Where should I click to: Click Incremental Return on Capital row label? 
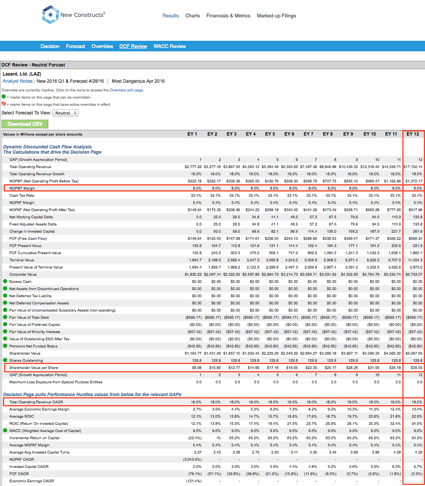pyautogui.click(x=34, y=438)
